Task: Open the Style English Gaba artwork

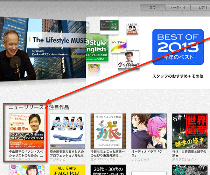Action: tap(97, 47)
